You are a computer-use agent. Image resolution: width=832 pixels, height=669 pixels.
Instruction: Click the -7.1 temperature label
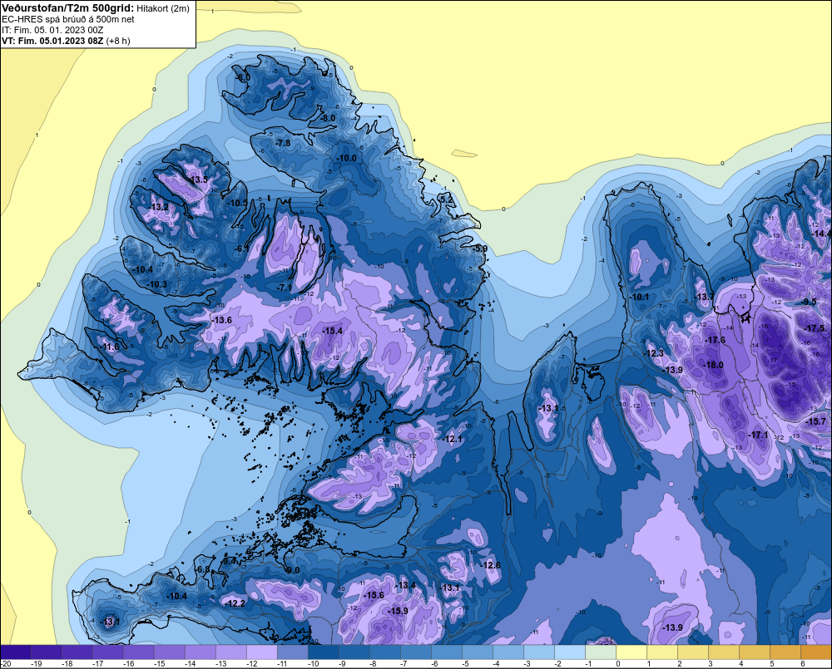click(285, 288)
